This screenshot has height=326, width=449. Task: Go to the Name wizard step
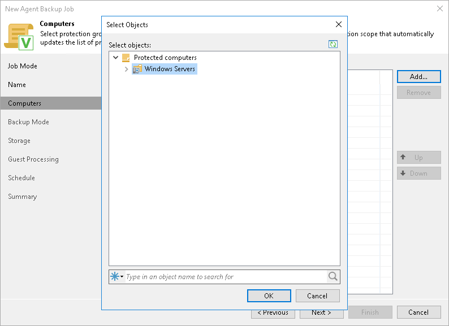(17, 85)
